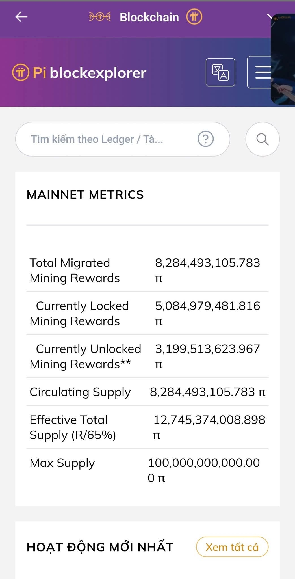Open the language translate button
The width and height of the screenshot is (295, 579).
(220, 72)
